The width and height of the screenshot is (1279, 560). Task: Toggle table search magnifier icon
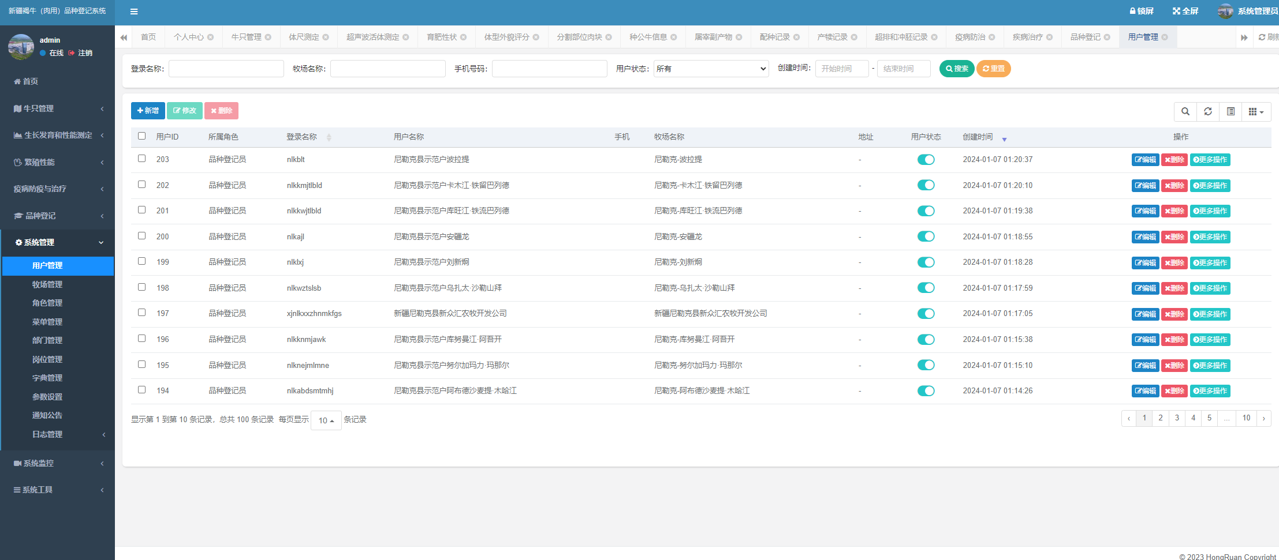click(x=1185, y=111)
